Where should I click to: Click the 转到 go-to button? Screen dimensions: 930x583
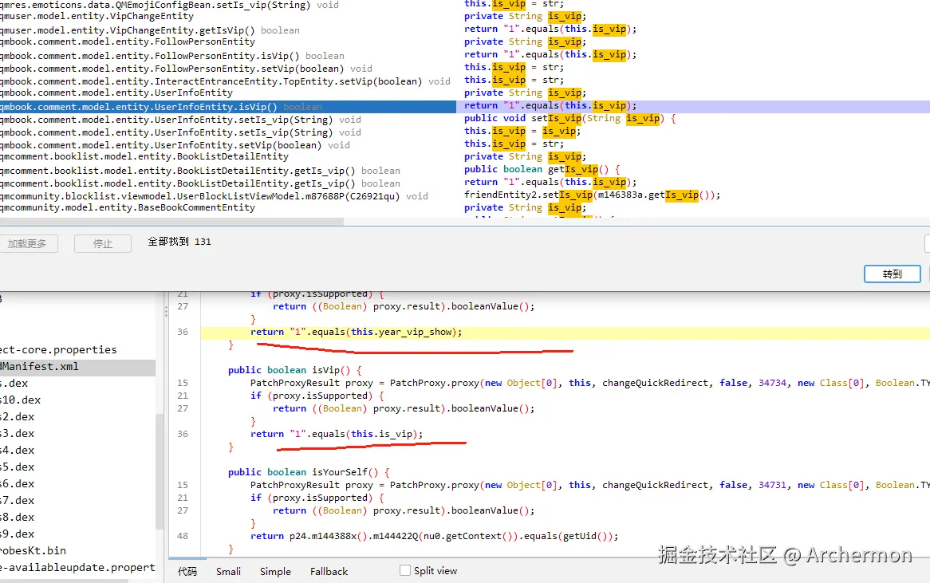(x=892, y=274)
